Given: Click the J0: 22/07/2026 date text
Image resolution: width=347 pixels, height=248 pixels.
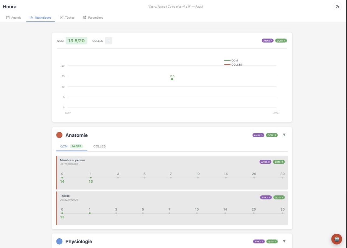Looking at the screenshot, I should pos(69,200).
